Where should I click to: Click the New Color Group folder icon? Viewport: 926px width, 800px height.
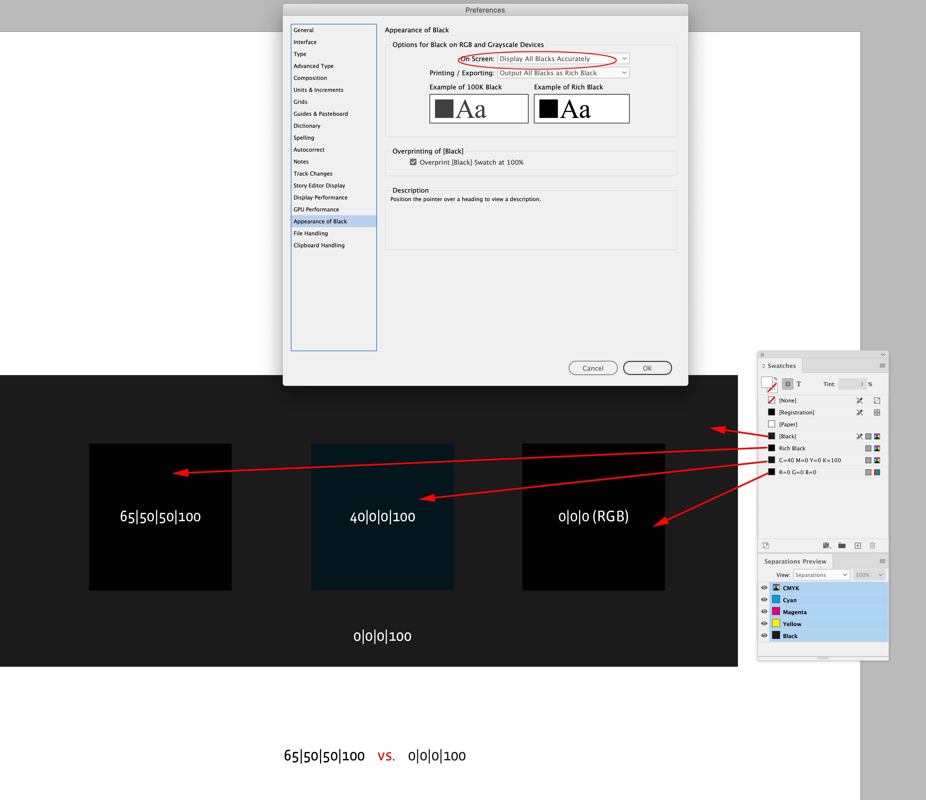point(842,545)
